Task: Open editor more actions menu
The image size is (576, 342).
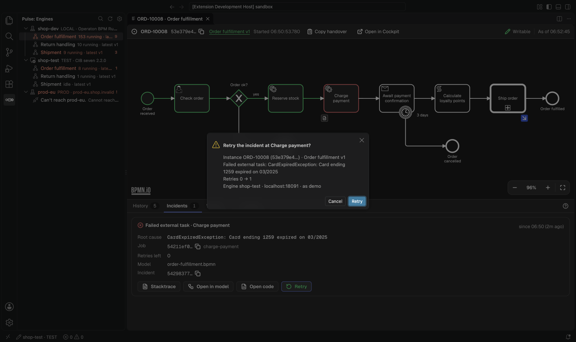Action: [x=569, y=19]
